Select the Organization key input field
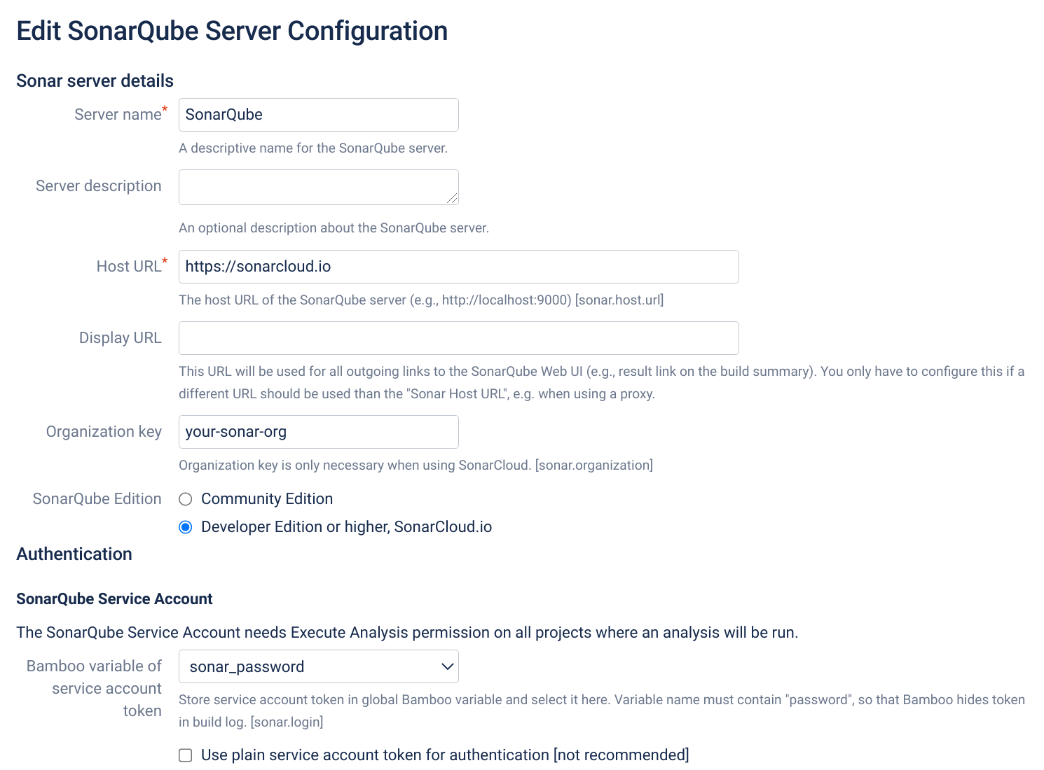 coord(318,432)
